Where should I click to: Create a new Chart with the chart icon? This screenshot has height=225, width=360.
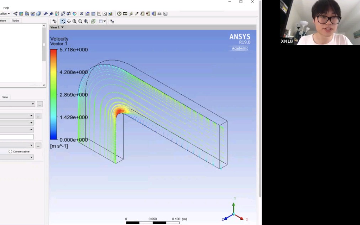99,14
